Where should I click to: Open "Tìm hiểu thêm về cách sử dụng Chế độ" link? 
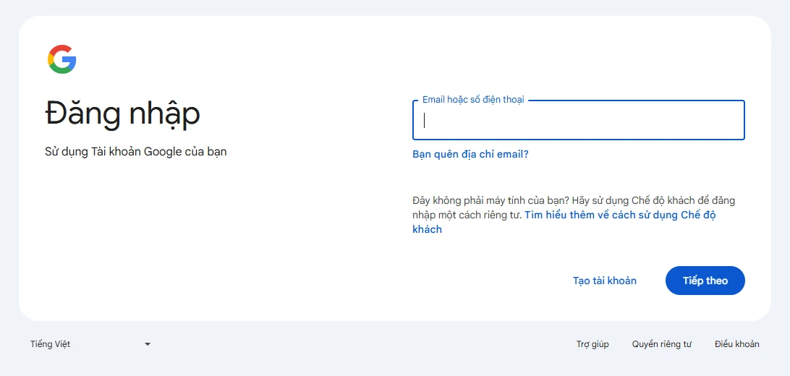click(620, 215)
